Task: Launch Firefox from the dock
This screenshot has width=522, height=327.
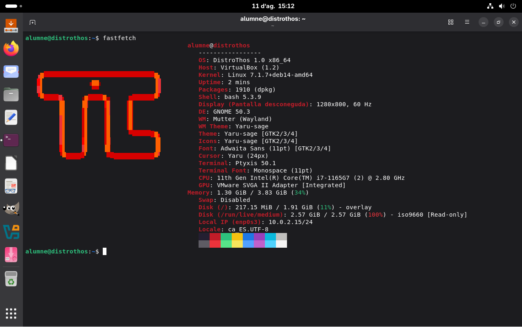Action: click(x=11, y=49)
